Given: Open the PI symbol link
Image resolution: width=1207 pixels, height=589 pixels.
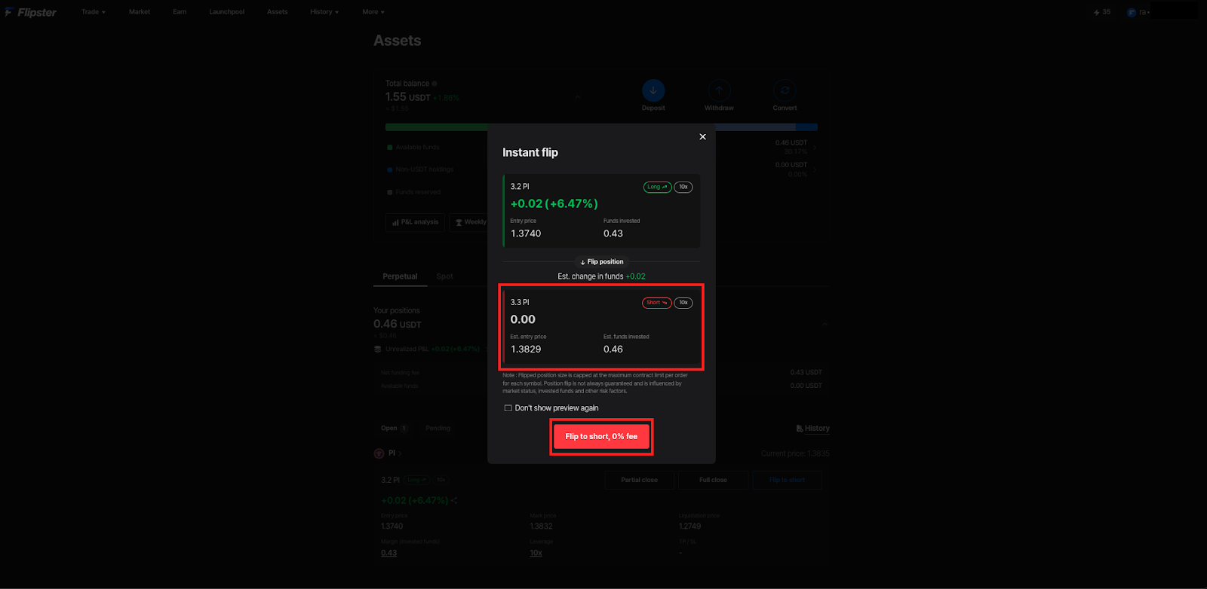Looking at the screenshot, I should click(395, 453).
